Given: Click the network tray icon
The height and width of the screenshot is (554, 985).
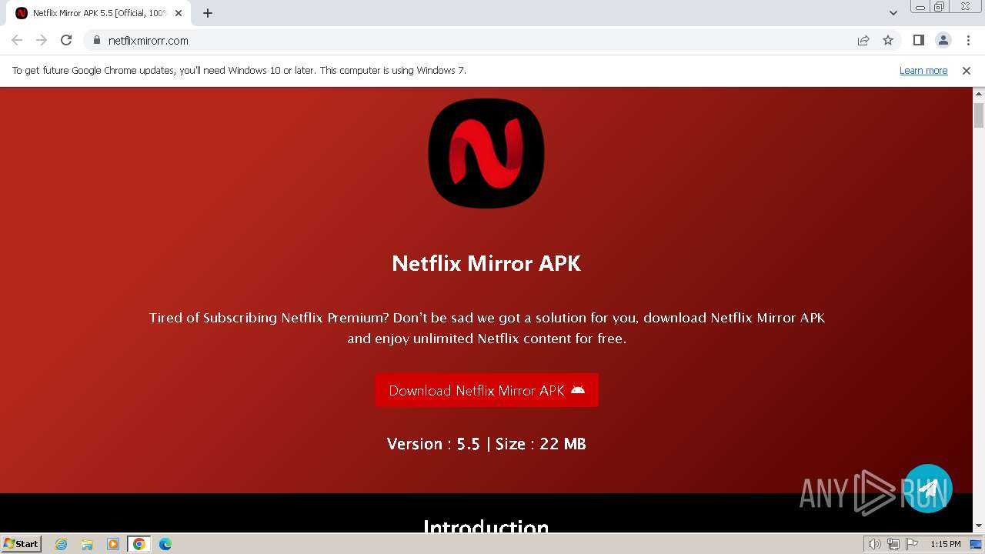Looking at the screenshot, I should 893,544.
